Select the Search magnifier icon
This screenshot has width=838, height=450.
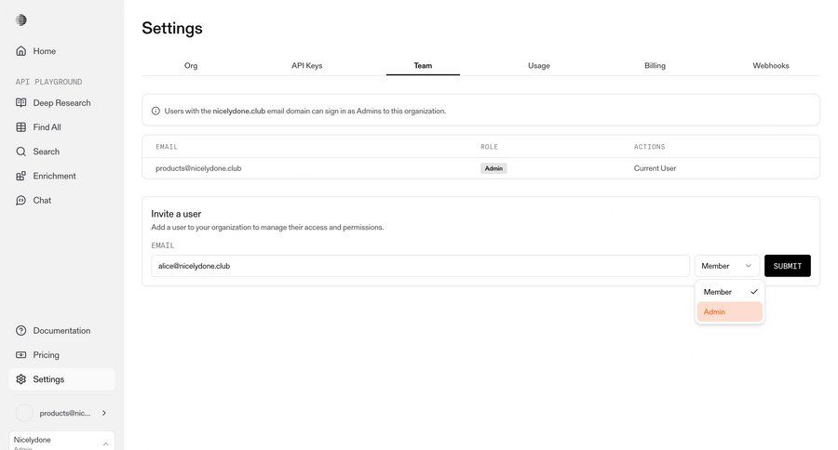pyautogui.click(x=21, y=152)
